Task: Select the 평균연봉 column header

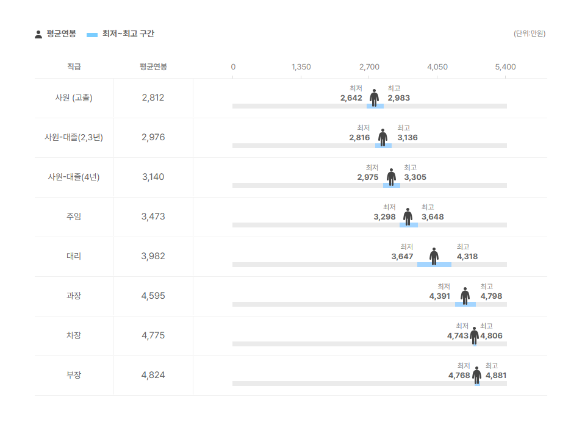Action: pyautogui.click(x=153, y=66)
